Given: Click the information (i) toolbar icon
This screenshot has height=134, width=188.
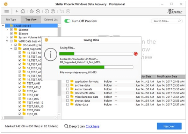Looking at the screenshot, I should (46, 12).
